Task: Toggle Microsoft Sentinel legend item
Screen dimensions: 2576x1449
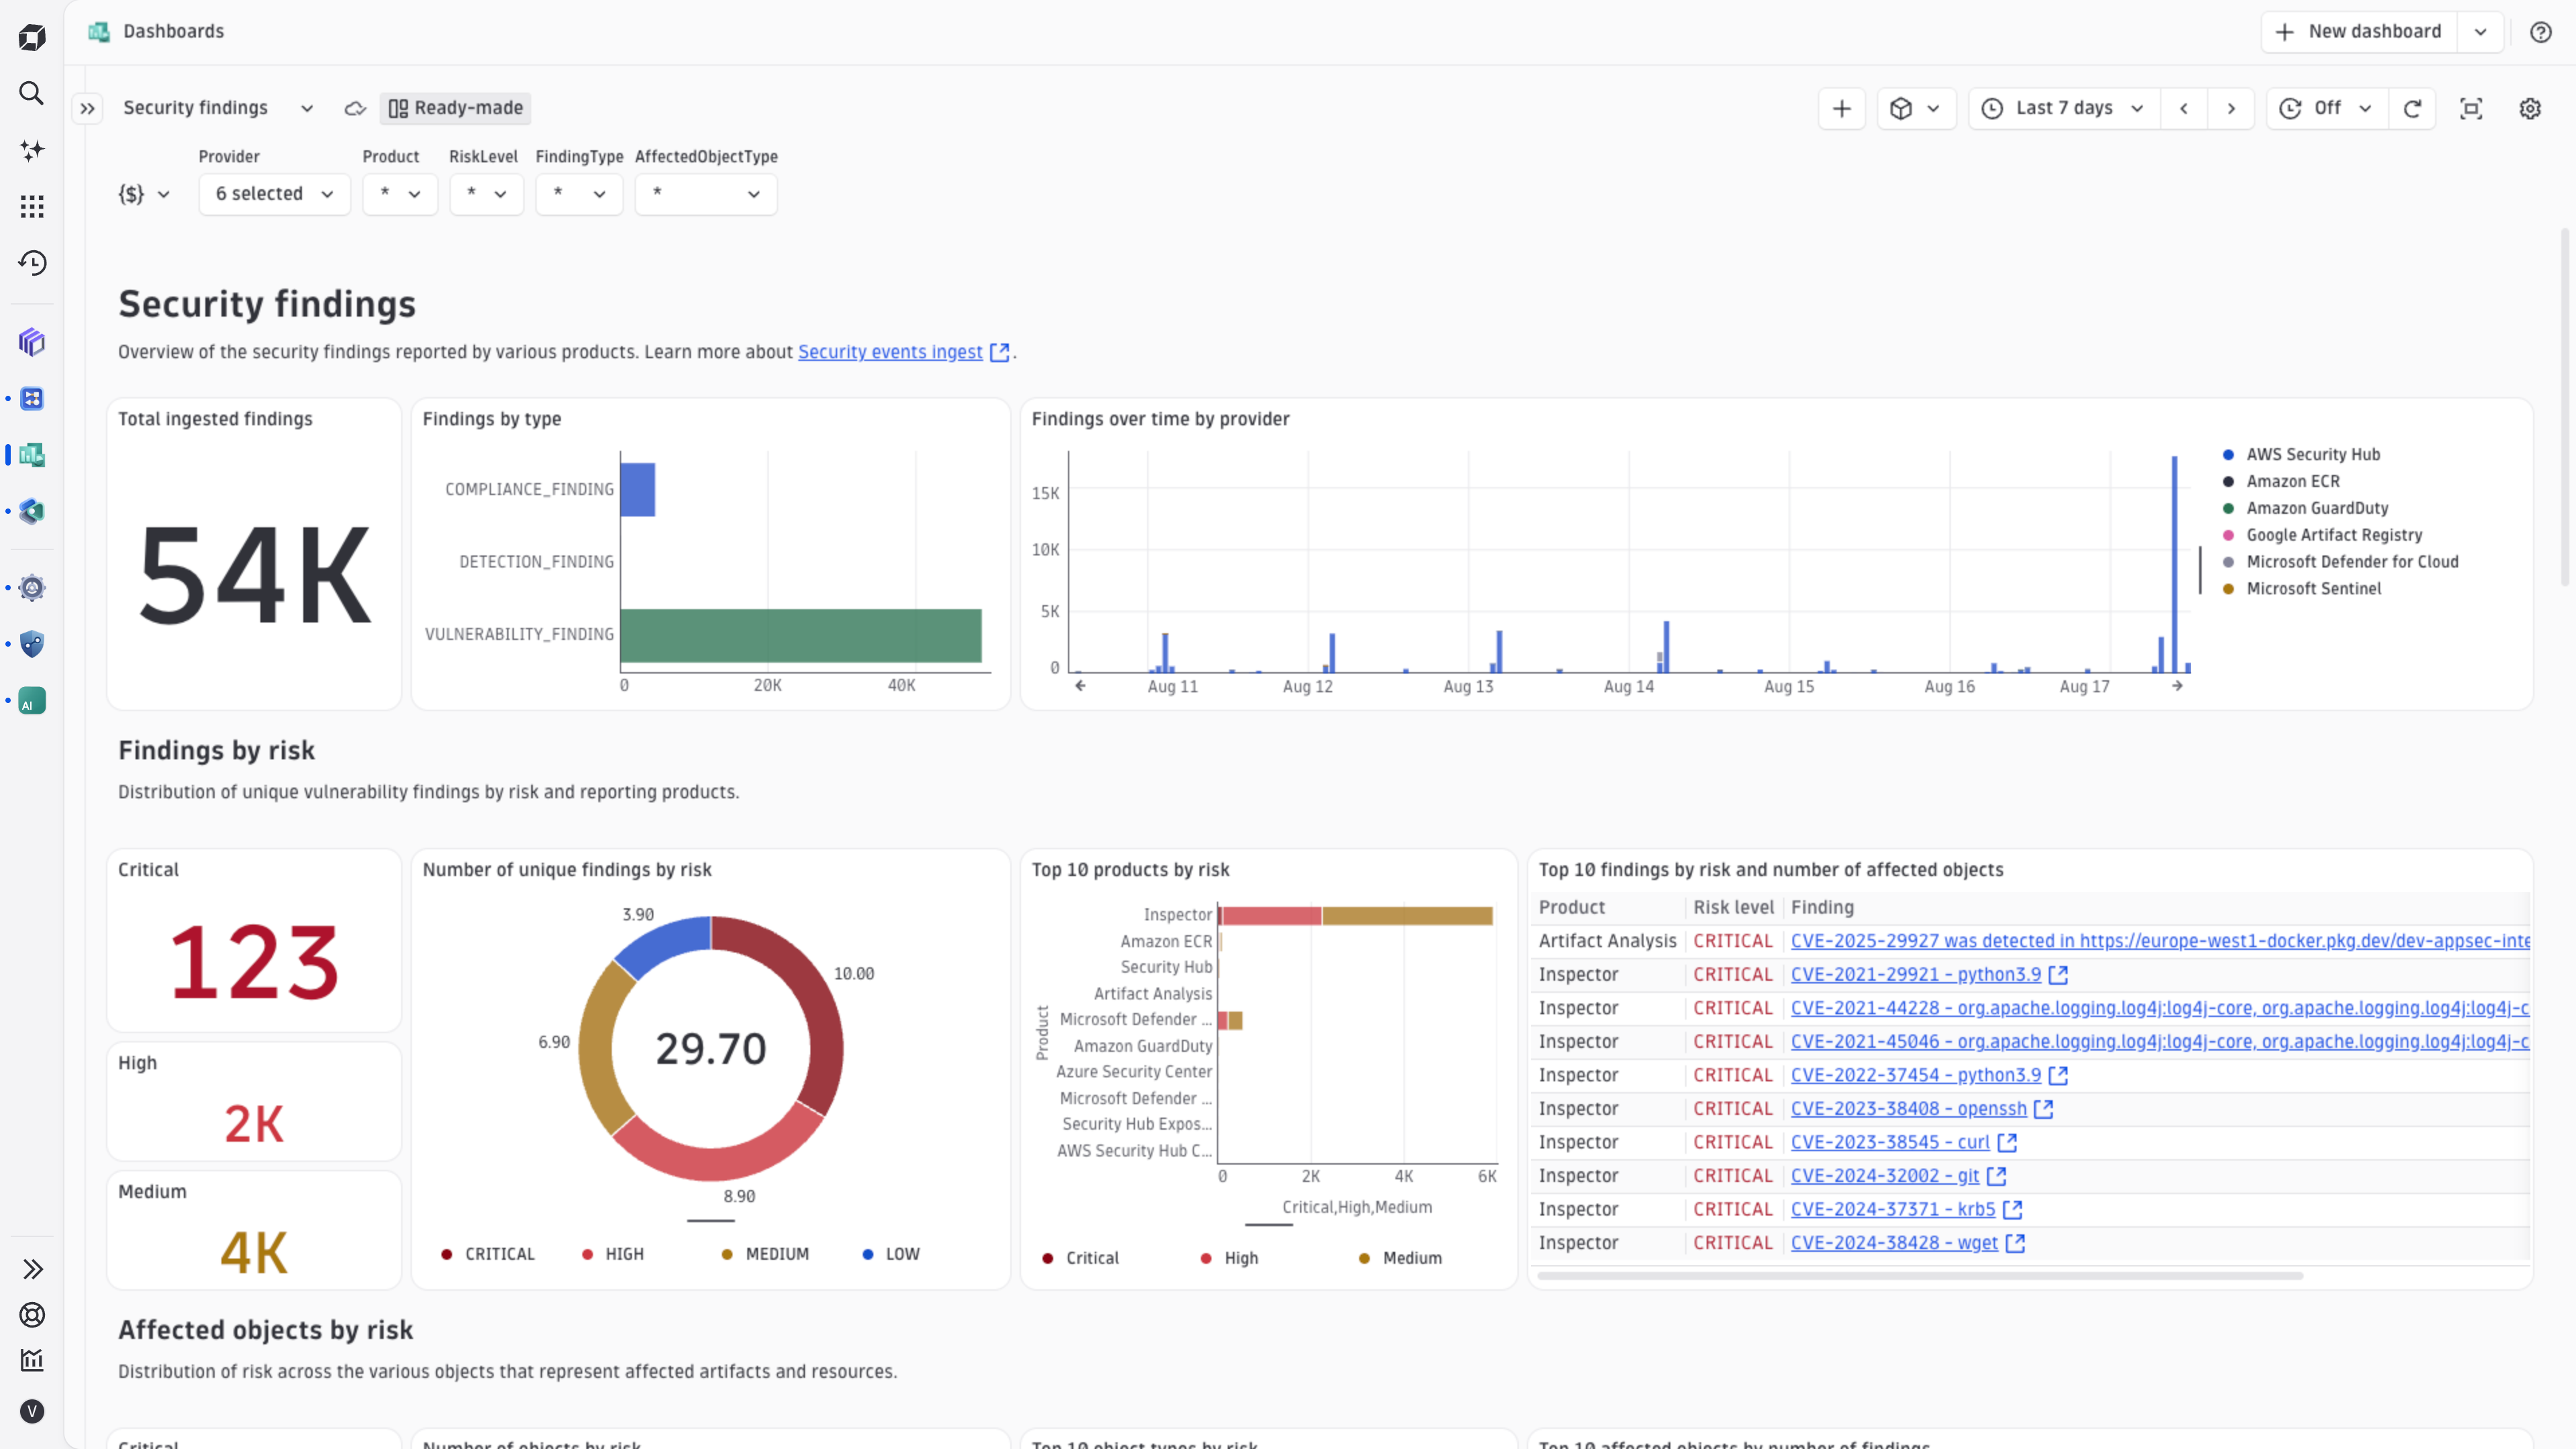Action: [x=2301, y=588]
